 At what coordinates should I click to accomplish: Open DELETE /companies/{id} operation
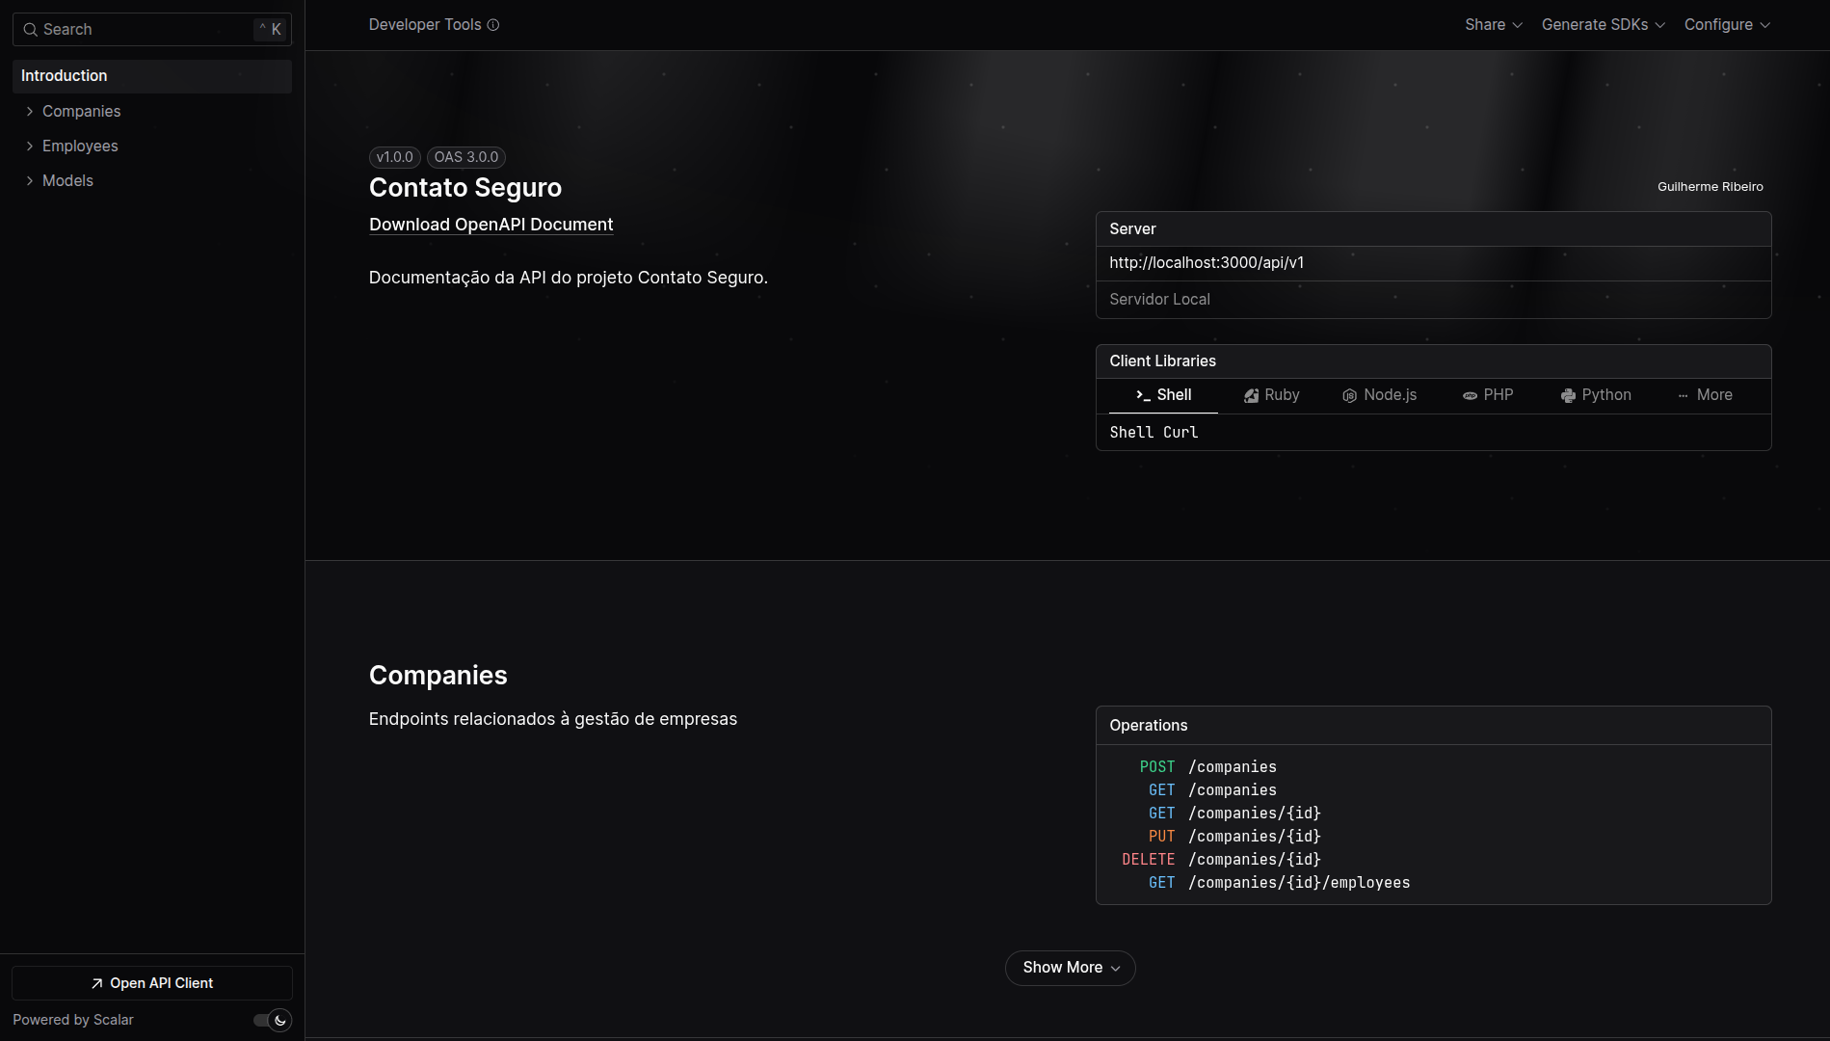[1221, 860]
